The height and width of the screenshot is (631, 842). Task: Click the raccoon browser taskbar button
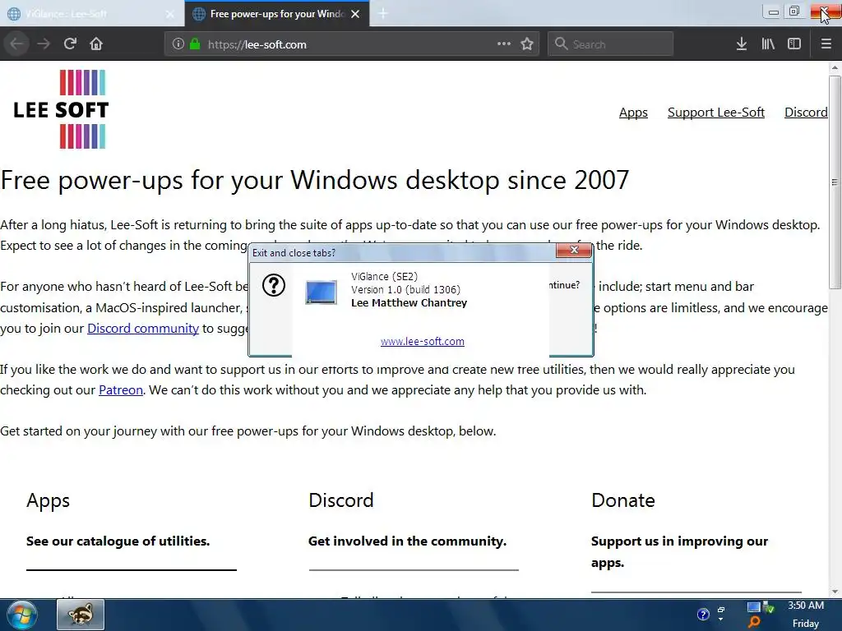(x=81, y=615)
